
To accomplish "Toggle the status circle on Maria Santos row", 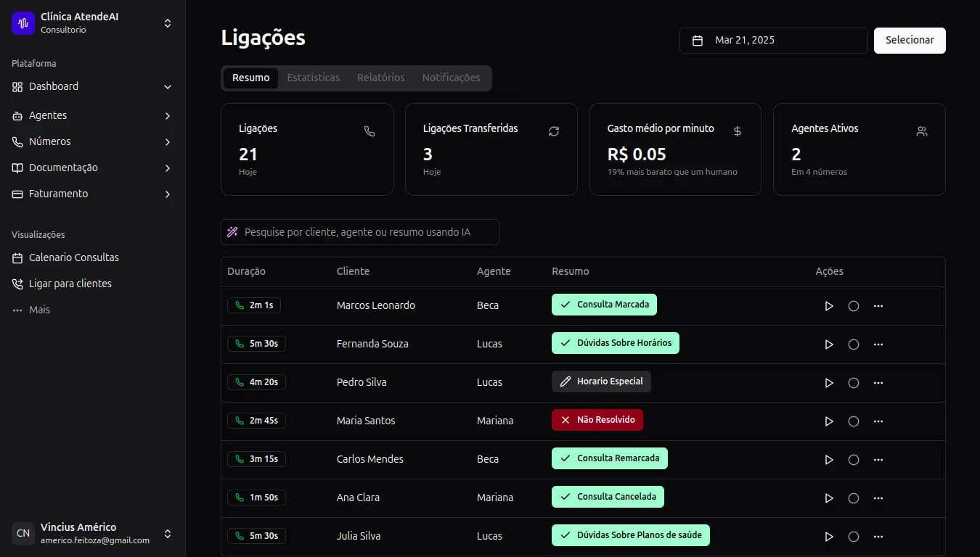I will pyautogui.click(x=854, y=421).
